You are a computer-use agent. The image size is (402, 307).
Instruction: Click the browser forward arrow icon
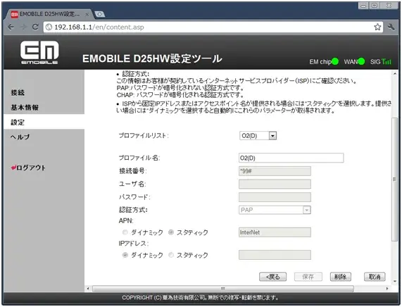pos(23,27)
